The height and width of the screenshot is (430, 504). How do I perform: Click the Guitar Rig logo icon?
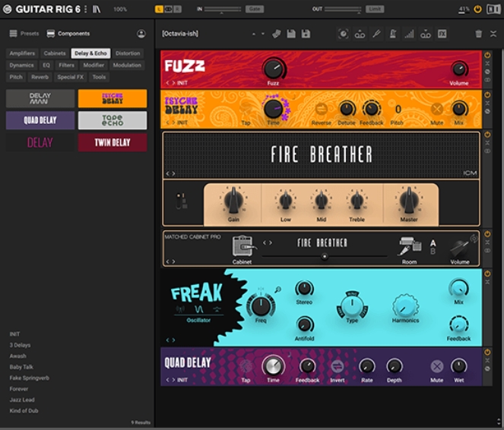pos(7,9)
